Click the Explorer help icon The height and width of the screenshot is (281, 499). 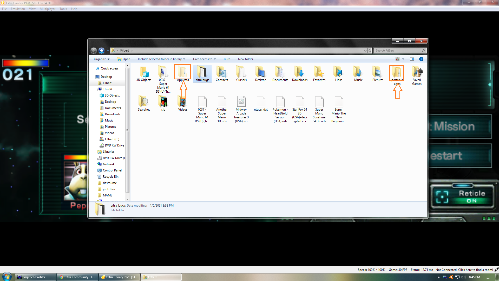(x=421, y=59)
